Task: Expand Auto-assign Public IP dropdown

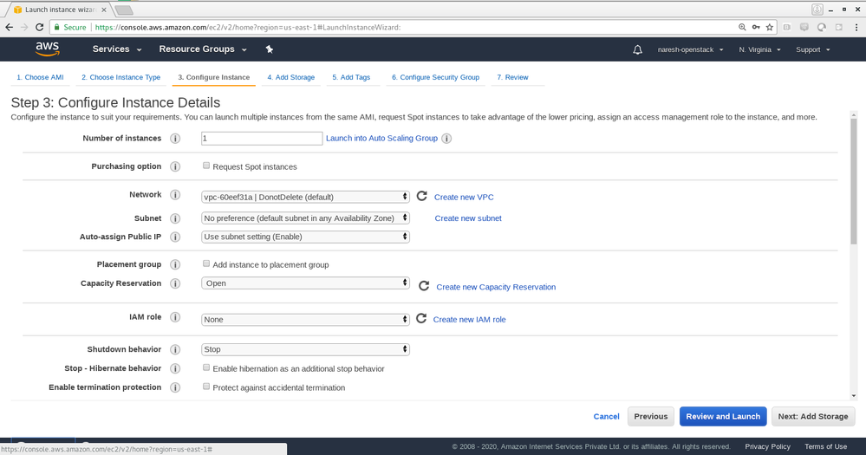Action: tap(305, 237)
